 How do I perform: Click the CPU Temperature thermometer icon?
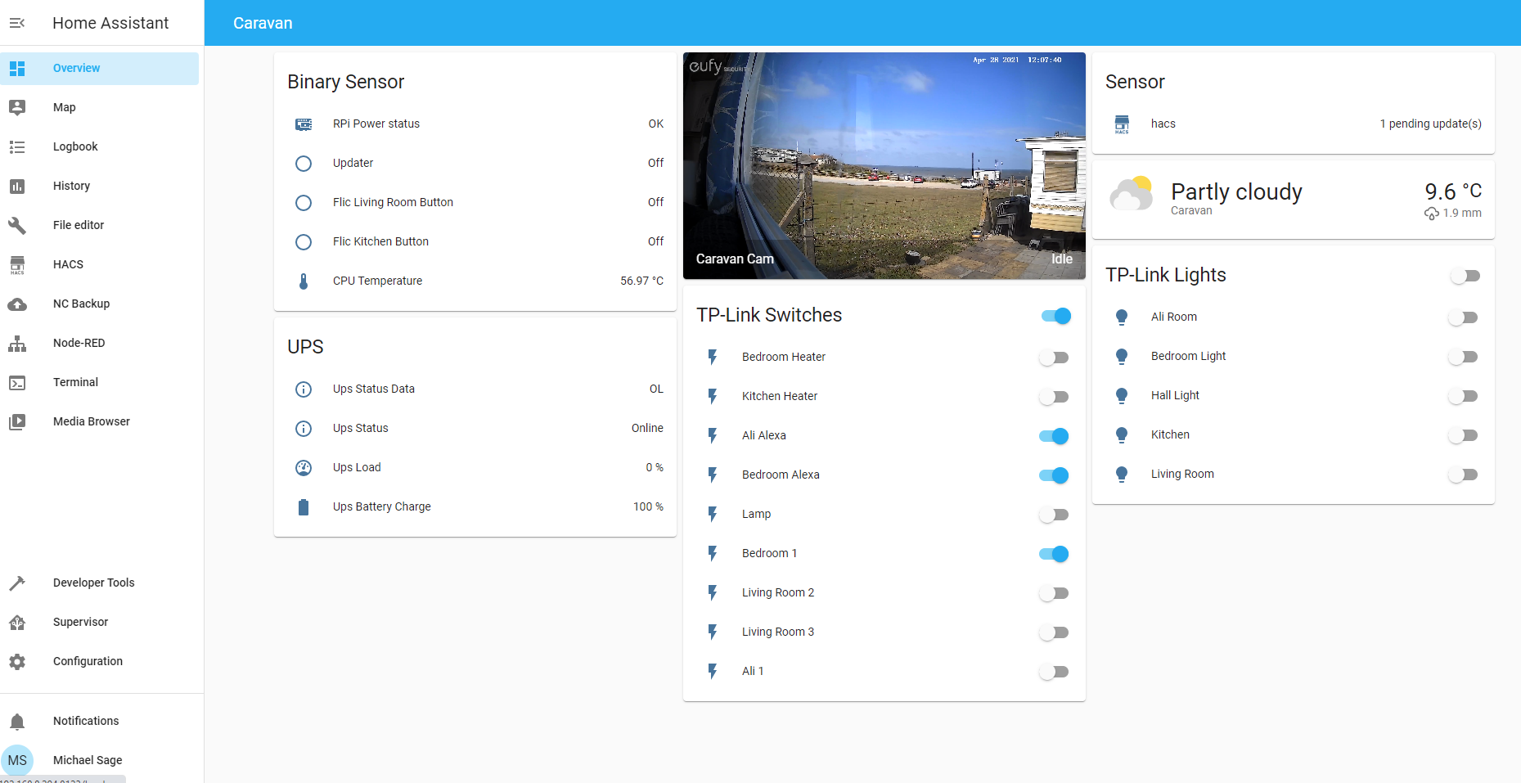click(304, 281)
